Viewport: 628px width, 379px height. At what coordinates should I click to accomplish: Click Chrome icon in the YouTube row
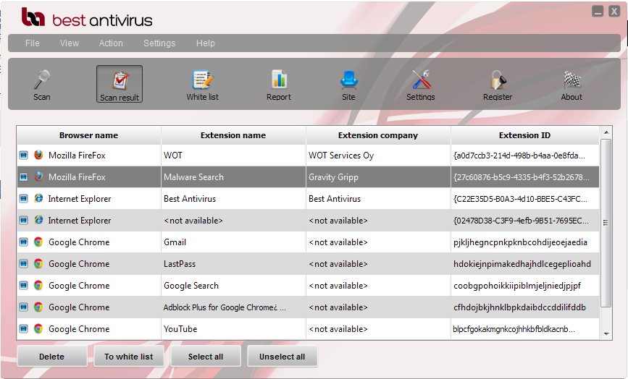pos(38,328)
